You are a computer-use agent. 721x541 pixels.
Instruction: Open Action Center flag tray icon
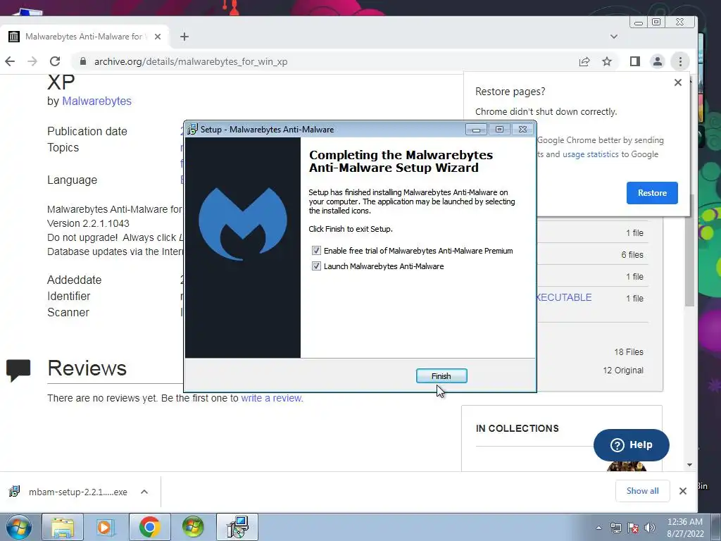point(633,528)
